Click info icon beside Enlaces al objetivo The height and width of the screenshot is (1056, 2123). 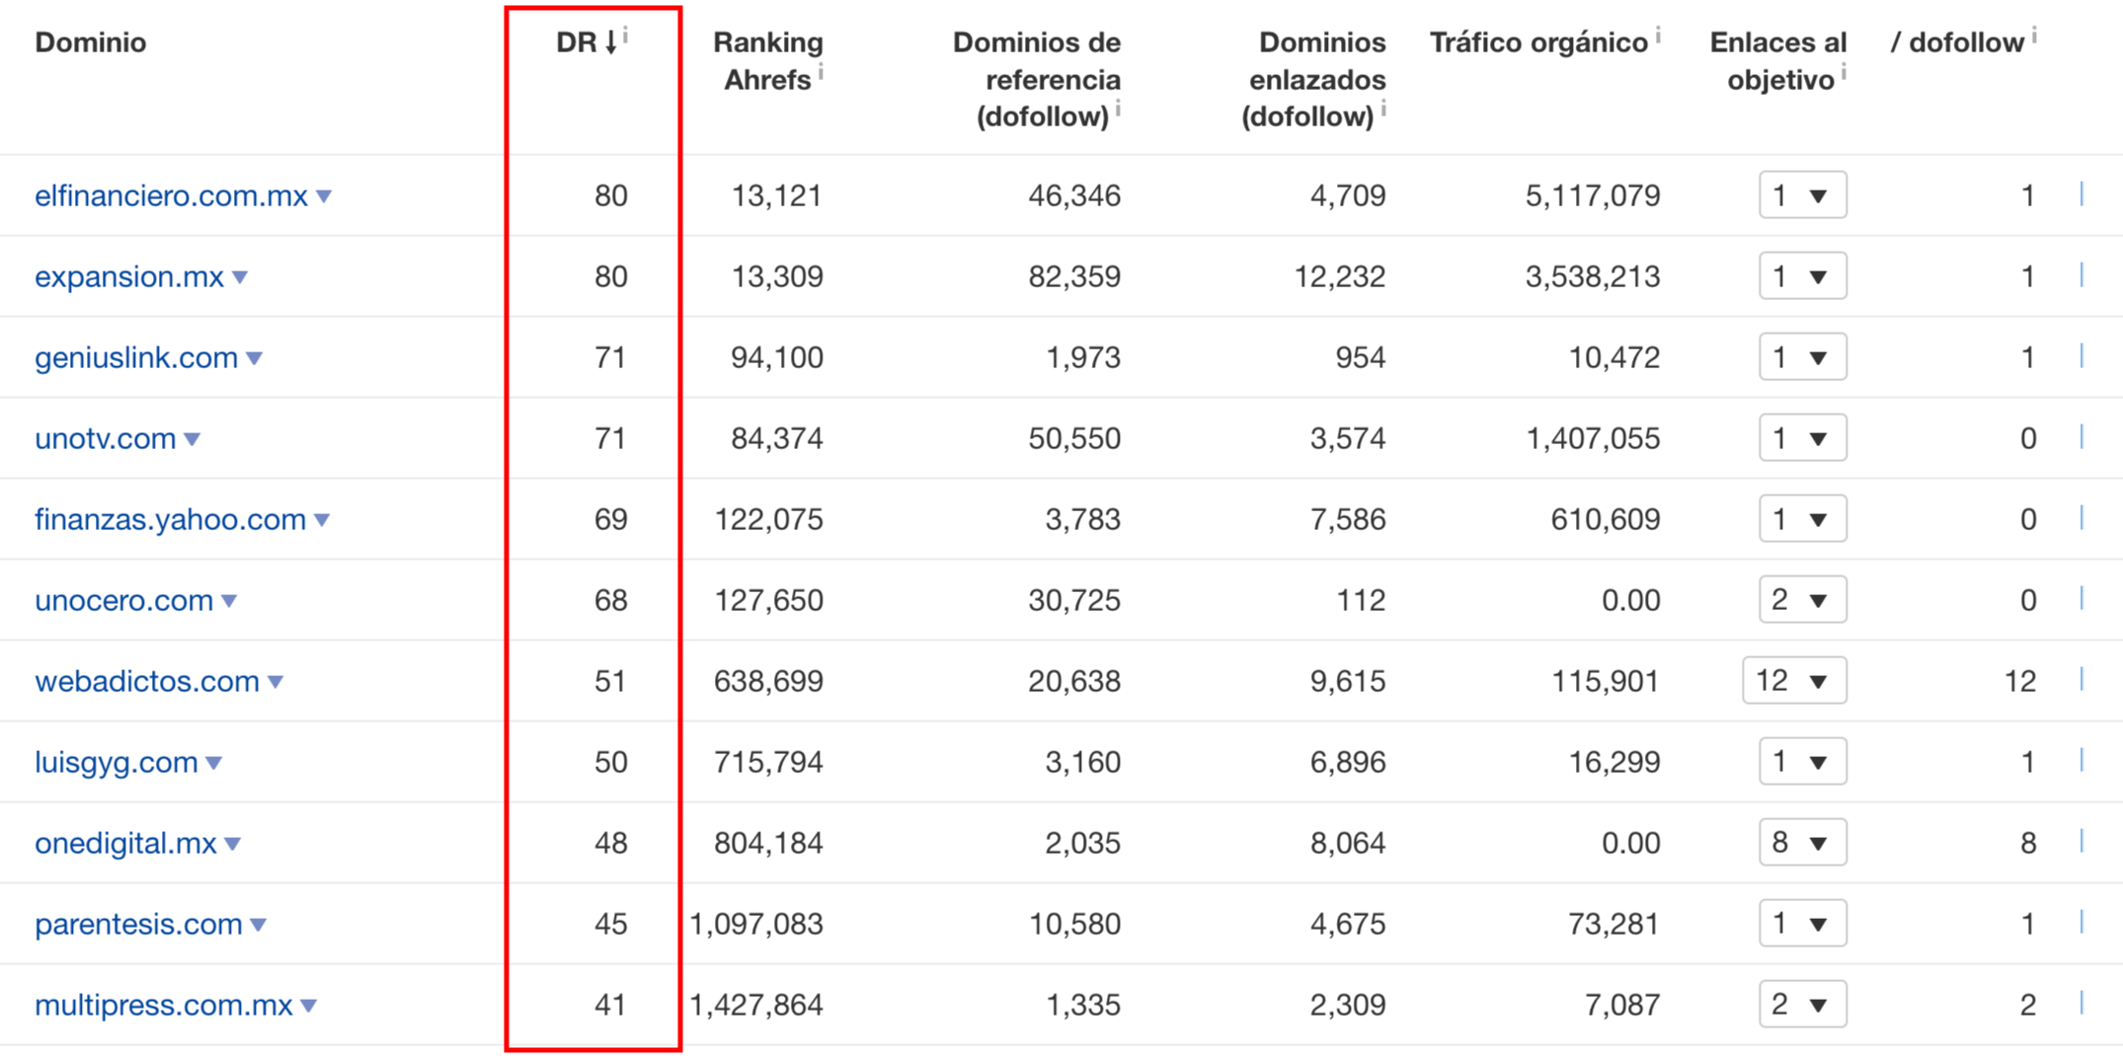1844,72
